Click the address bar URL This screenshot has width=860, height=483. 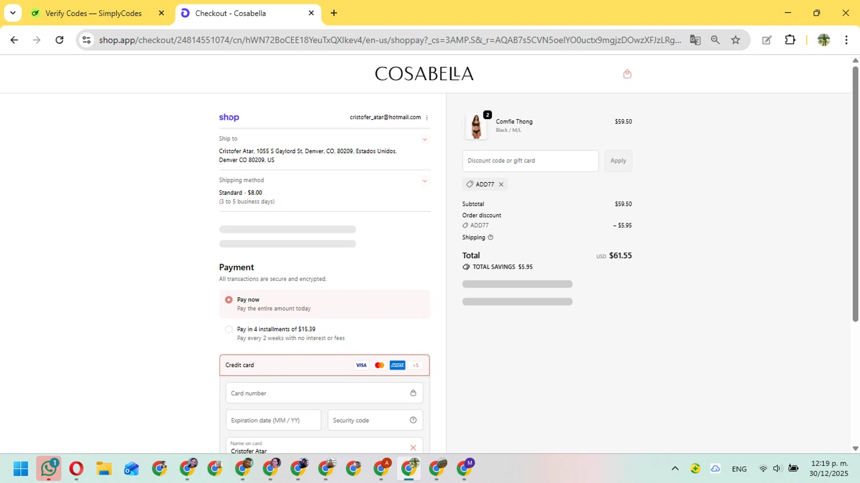[390, 40]
